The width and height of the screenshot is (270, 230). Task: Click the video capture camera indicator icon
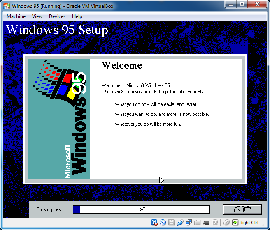[206, 223]
